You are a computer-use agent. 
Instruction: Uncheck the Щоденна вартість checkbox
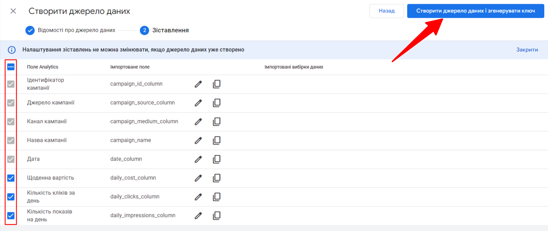(x=11, y=178)
